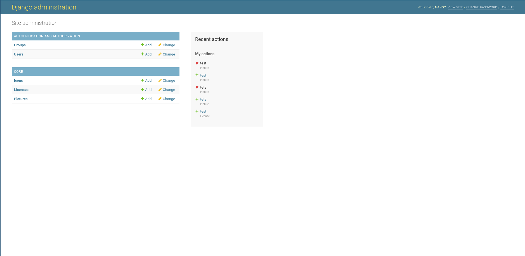525x256 pixels.
Task: Click Change Password in the header
Action: [x=482, y=8]
